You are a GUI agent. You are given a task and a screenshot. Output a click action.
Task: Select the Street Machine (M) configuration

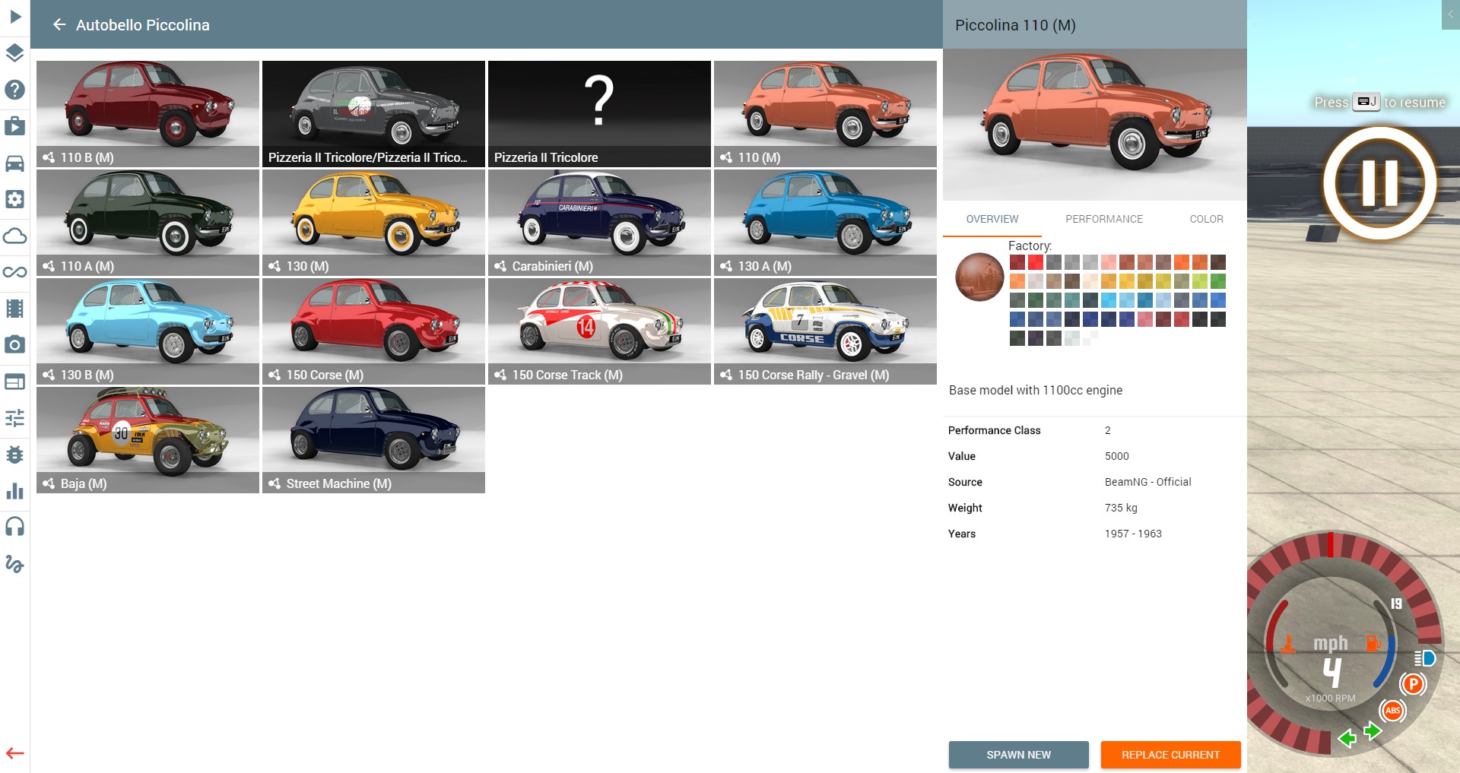coord(373,440)
